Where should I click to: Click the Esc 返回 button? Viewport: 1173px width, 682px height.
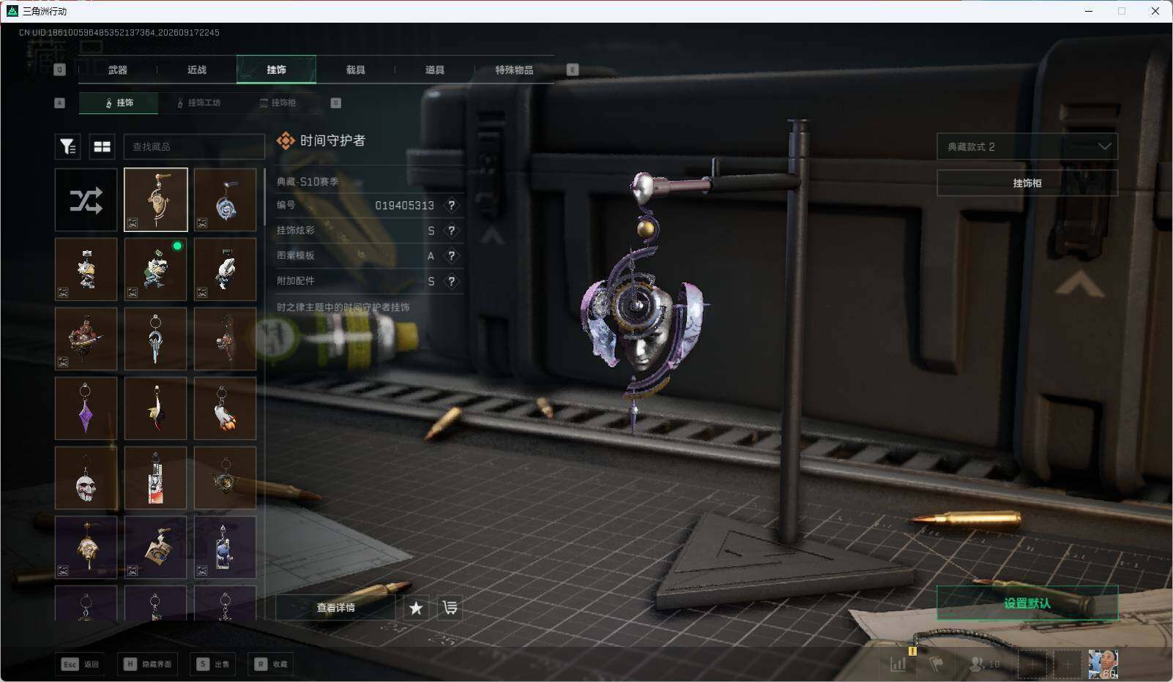click(80, 664)
